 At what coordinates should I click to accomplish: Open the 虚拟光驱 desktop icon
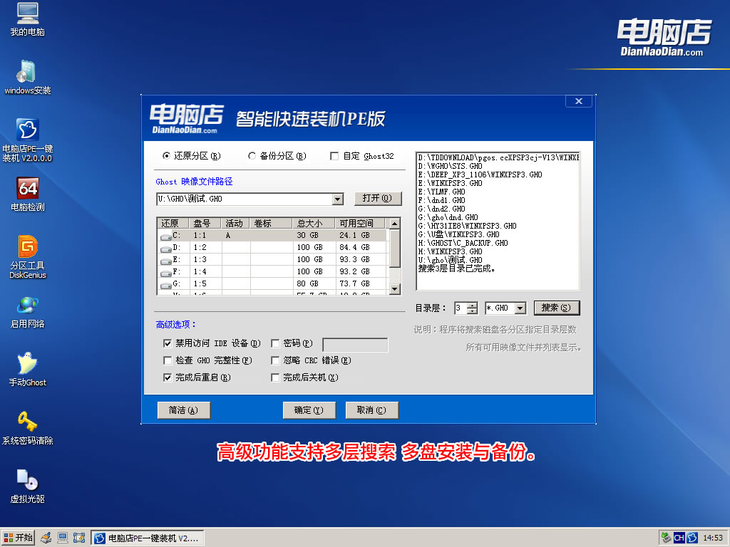[x=28, y=486]
